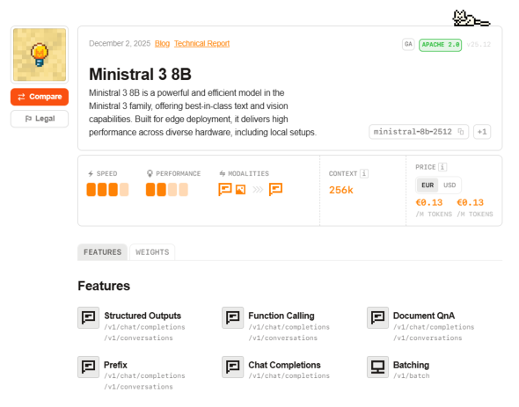Viewport: 519px width, 407px height.
Task: Click the context info icon
Action: 364,173
